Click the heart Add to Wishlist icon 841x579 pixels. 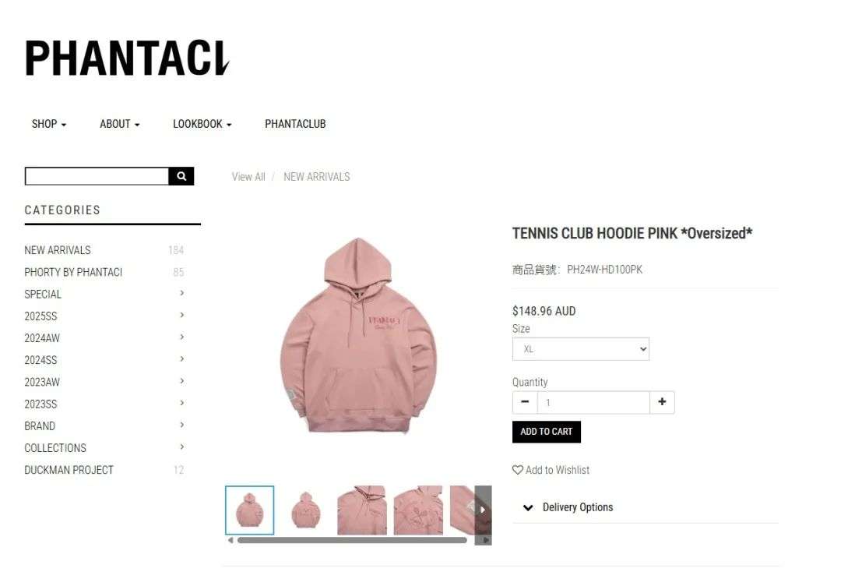518,470
